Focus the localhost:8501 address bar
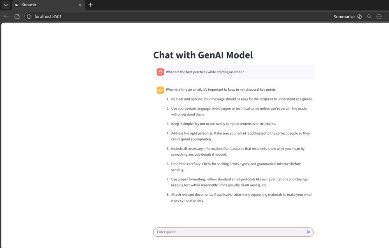389x248 pixels. click(x=48, y=16)
